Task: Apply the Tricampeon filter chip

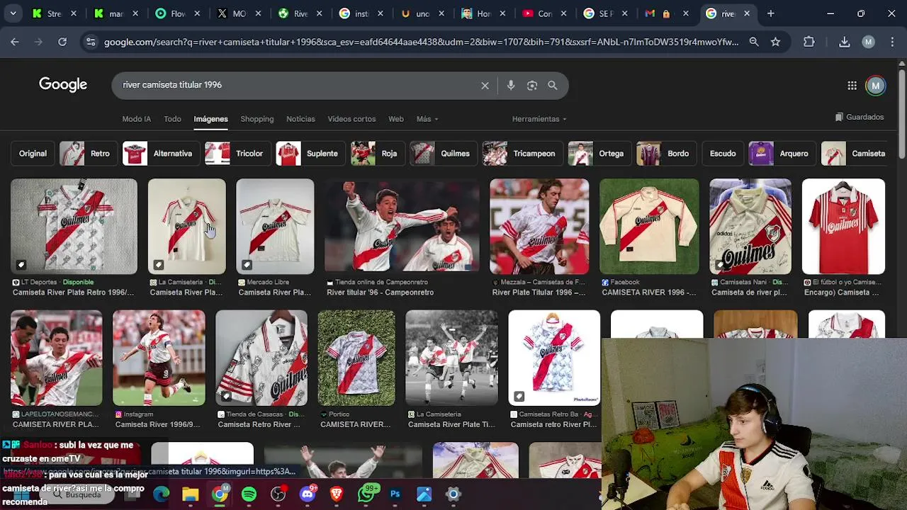Action: [x=523, y=154]
